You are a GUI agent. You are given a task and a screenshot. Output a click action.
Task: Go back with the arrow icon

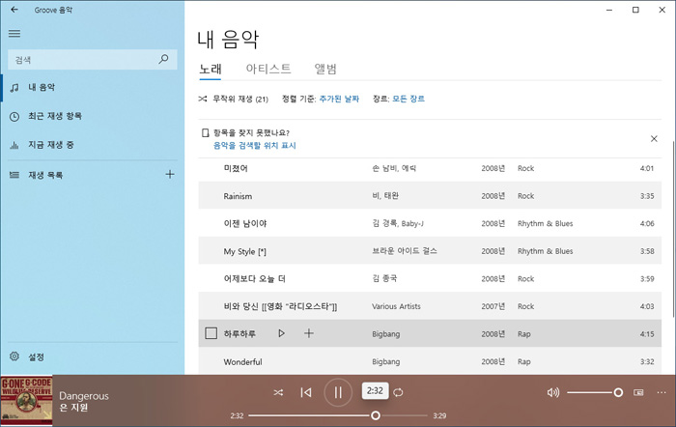point(14,10)
